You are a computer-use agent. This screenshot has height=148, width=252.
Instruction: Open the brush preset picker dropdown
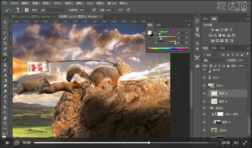(22, 10)
